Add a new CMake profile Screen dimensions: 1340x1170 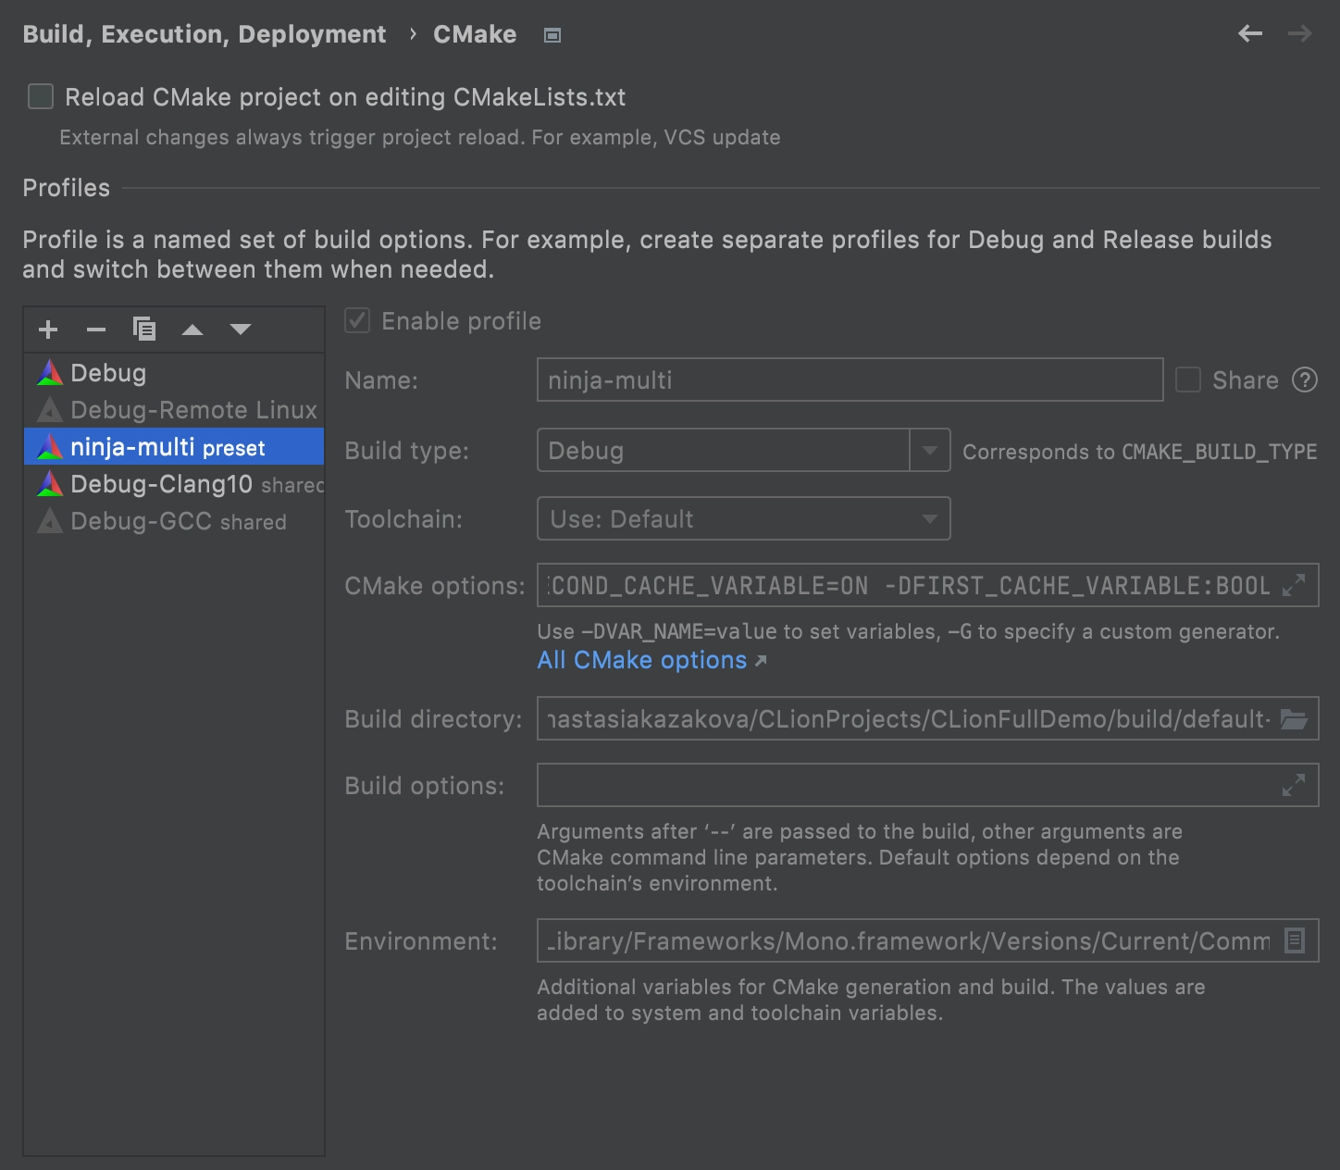coord(48,330)
